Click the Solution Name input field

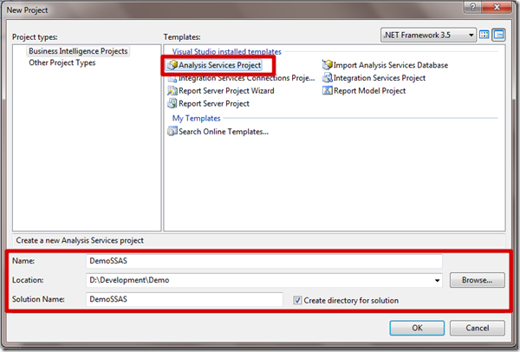[185, 299]
